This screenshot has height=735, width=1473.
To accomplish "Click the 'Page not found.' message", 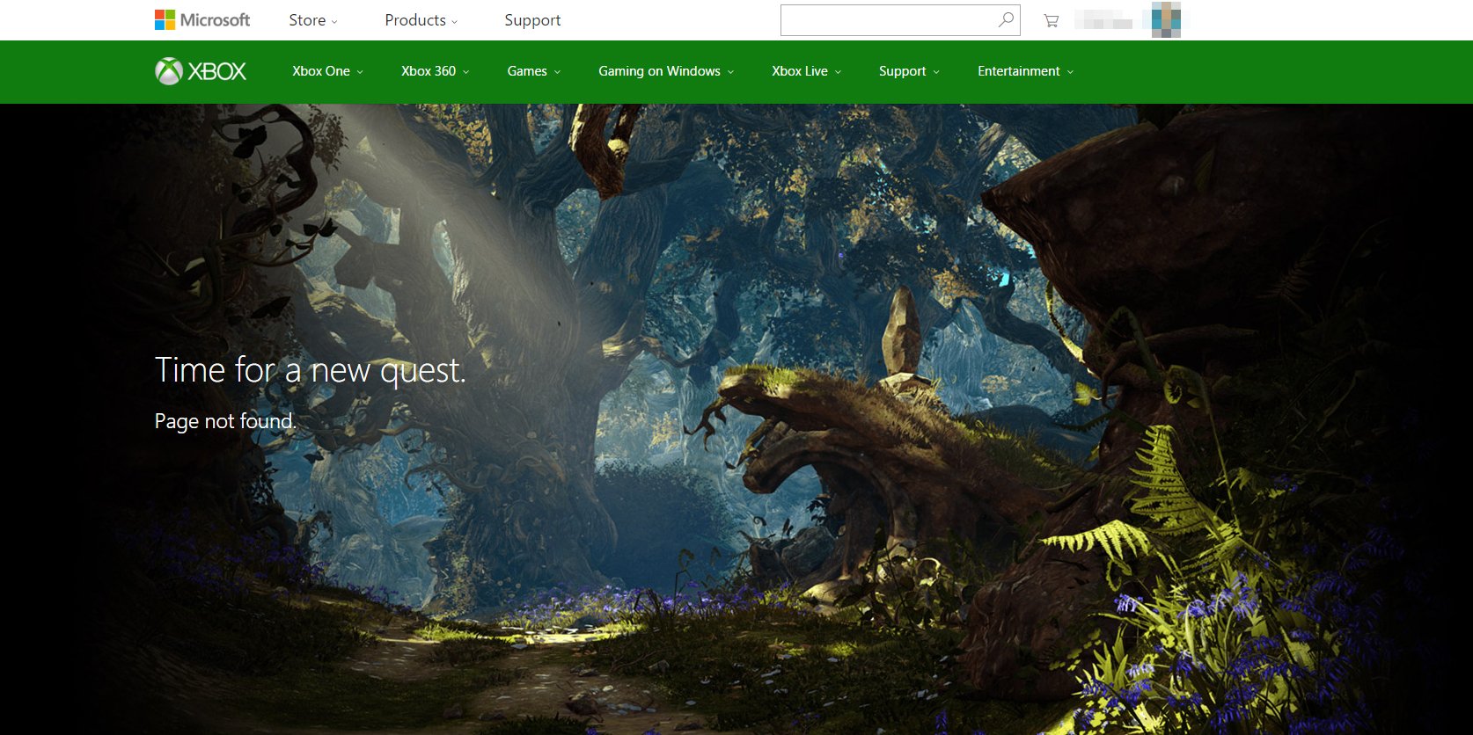I will (x=225, y=421).
